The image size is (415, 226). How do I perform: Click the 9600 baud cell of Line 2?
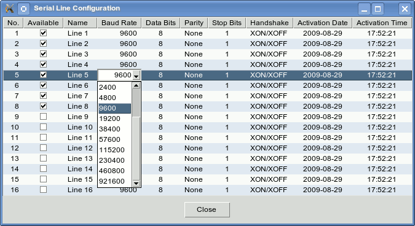tap(119, 44)
